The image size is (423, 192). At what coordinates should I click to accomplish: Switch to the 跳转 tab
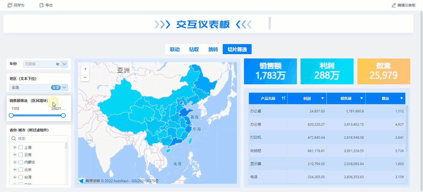click(x=213, y=49)
